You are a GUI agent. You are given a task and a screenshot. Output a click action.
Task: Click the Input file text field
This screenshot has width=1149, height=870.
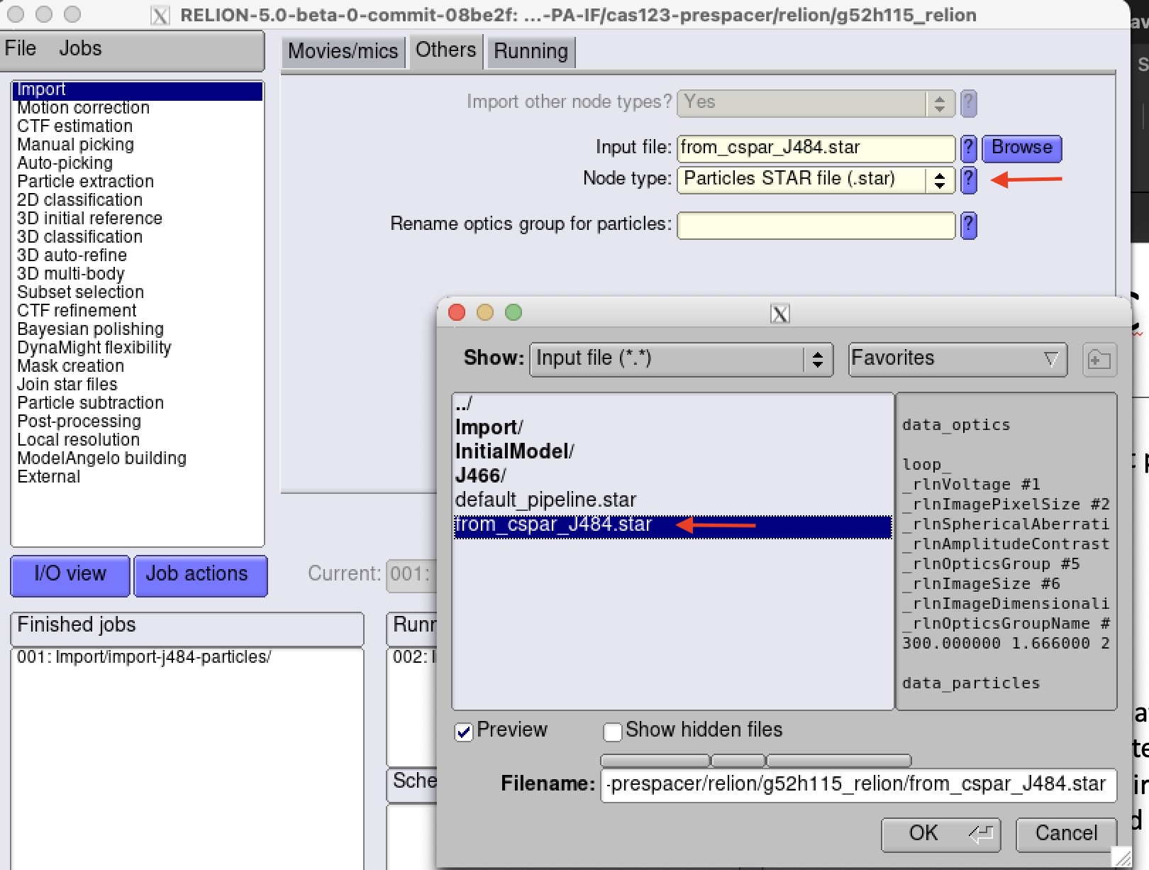pos(816,148)
